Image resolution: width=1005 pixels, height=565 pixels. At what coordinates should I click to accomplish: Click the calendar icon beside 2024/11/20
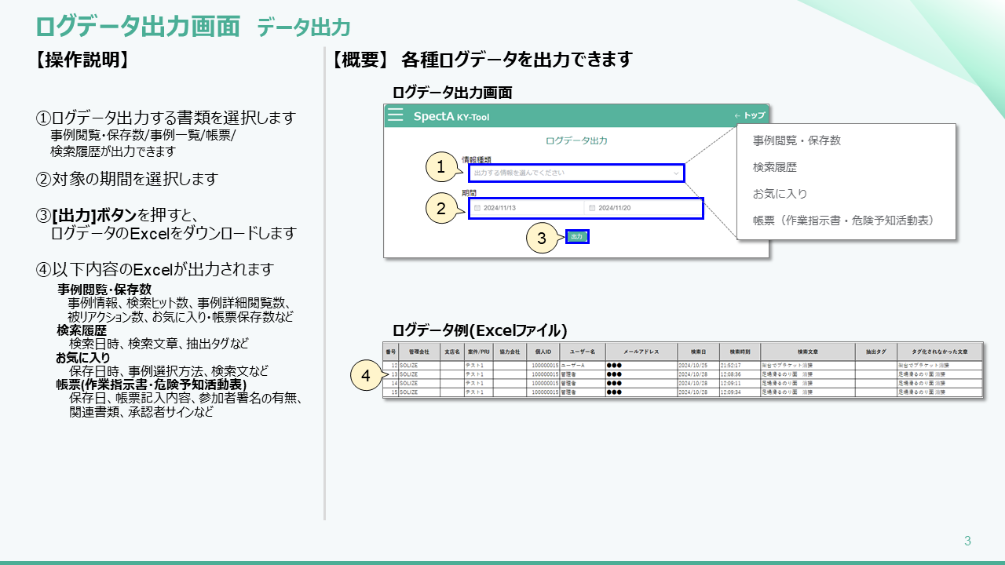click(x=591, y=209)
